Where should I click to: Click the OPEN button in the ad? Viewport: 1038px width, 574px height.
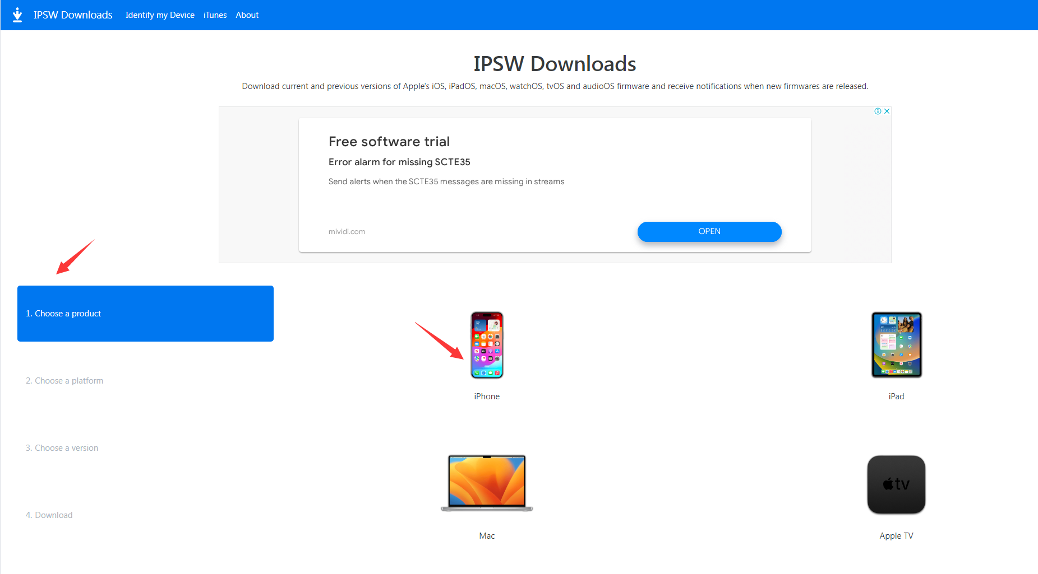[x=709, y=231]
